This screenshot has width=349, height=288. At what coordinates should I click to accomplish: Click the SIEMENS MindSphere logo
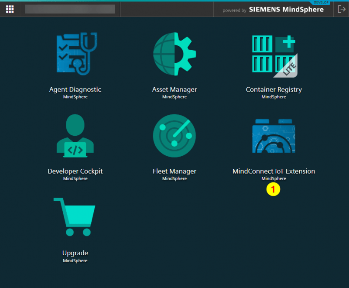coord(286,9)
